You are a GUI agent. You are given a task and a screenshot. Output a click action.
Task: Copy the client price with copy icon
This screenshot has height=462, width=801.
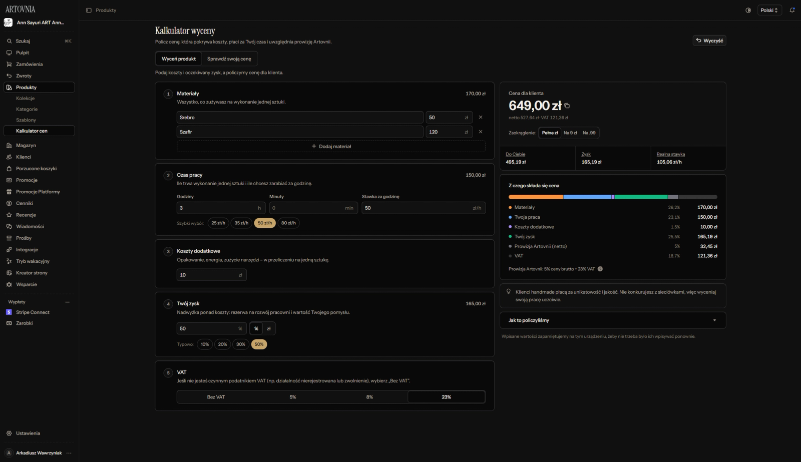coord(567,106)
